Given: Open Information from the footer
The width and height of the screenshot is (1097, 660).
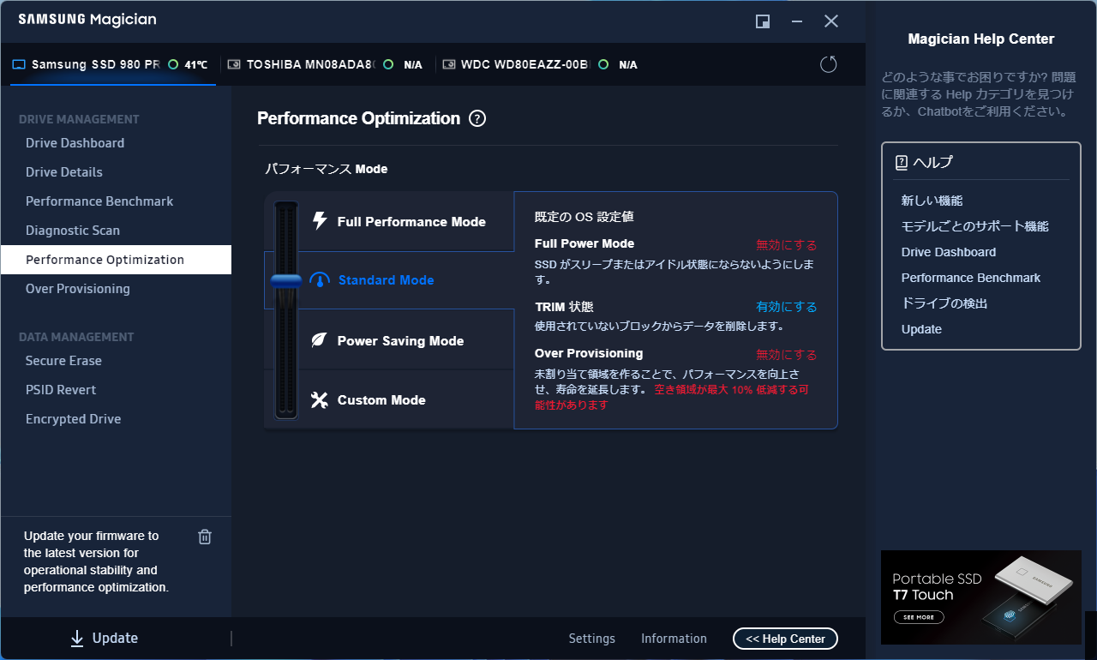Looking at the screenshot, I should pos(674,639).
